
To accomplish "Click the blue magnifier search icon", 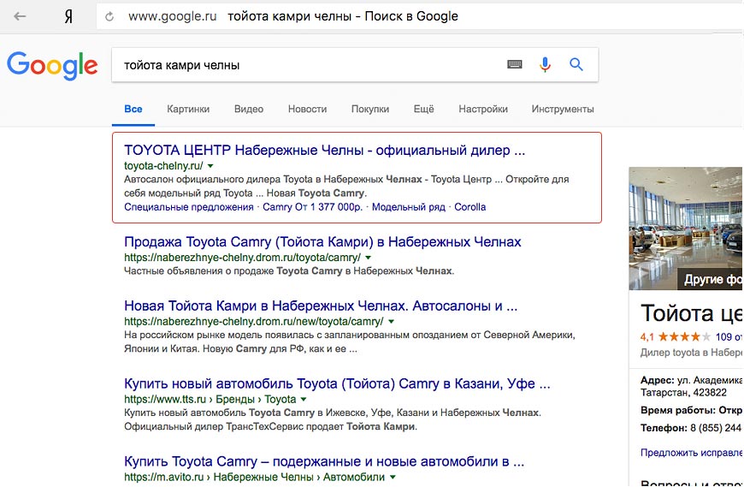I will [x=576, y=64].
